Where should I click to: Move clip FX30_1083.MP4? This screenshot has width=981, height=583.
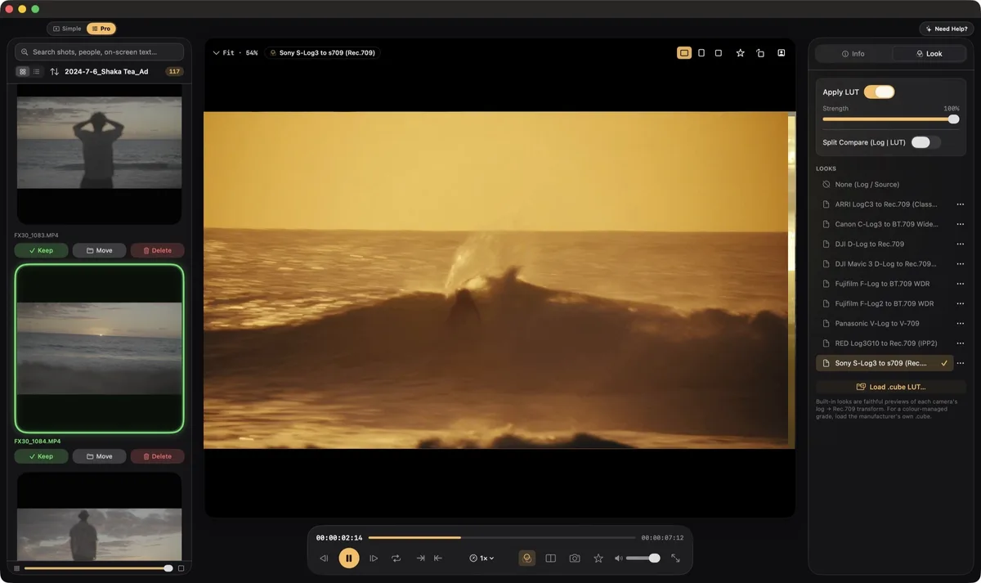click(99, 250)
